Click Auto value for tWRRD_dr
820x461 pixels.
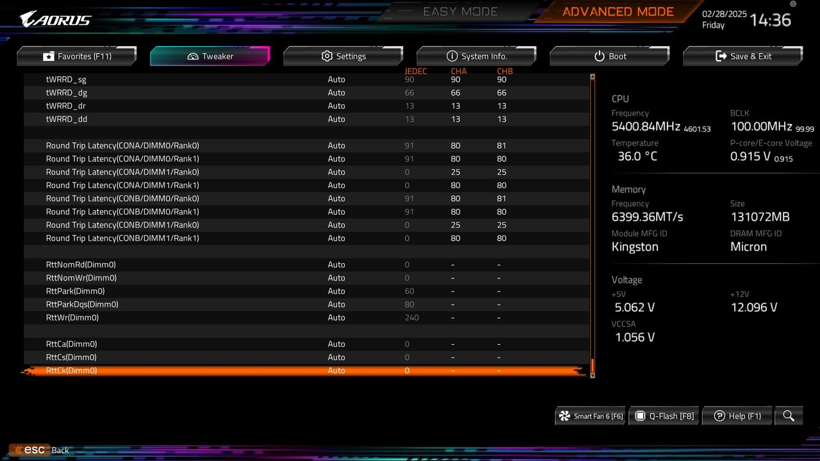[x=336, y=106]
